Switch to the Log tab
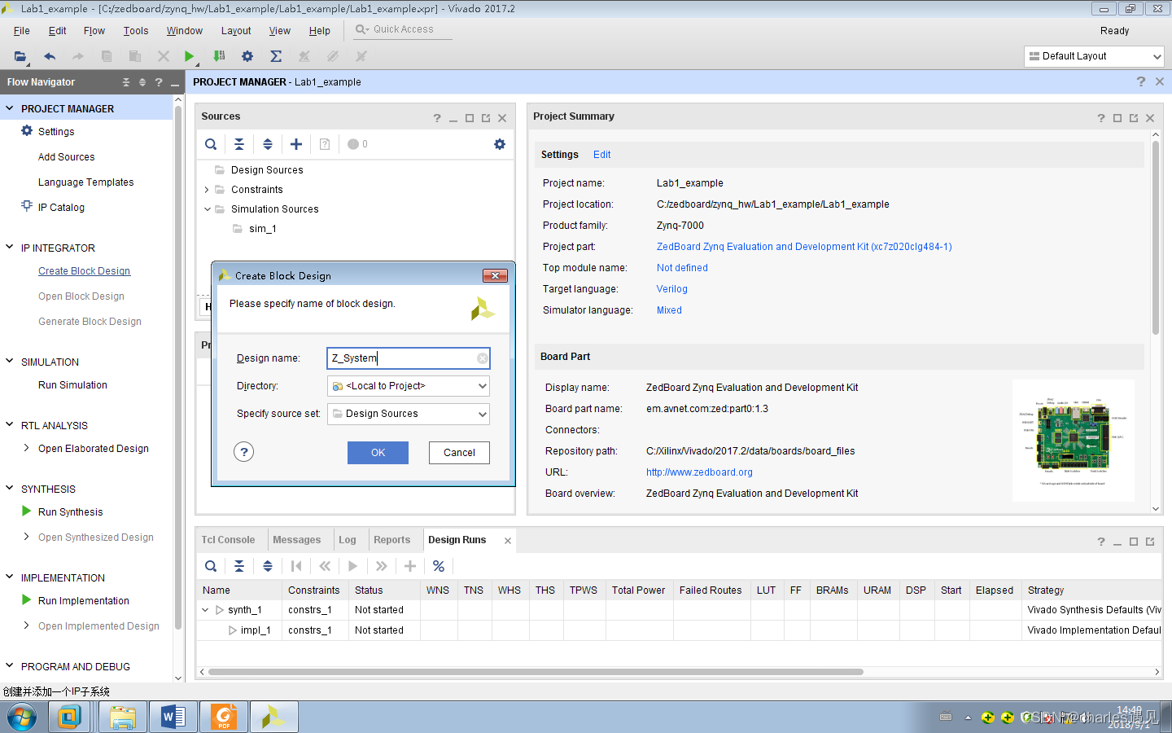The height and width of the screenshot is (733, 1172). pos(348,540)
